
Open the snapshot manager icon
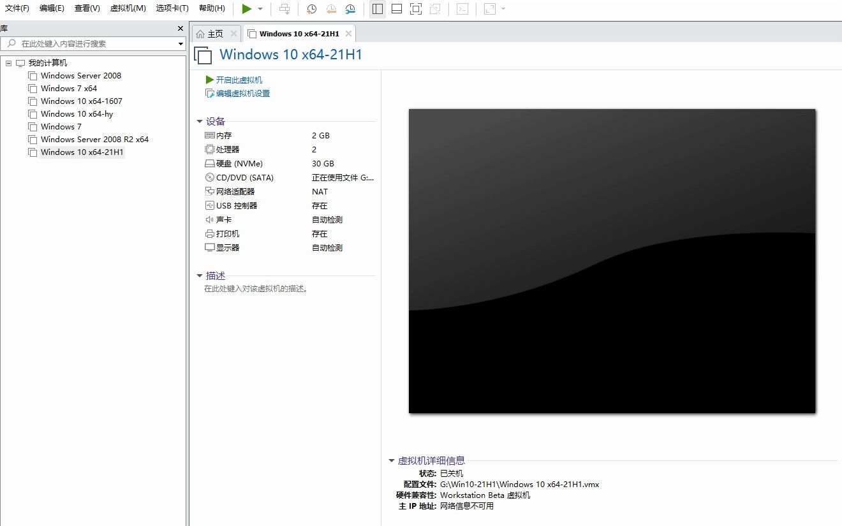point(350,9)
